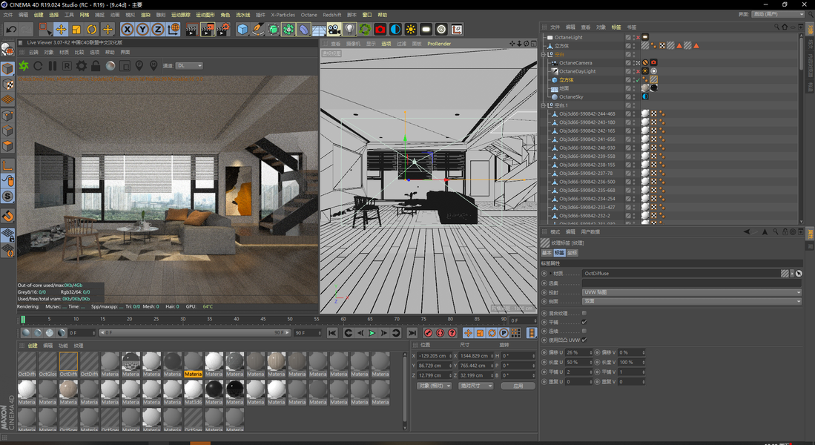Open the Octane menu in menu bar

(x=308, y=15)
